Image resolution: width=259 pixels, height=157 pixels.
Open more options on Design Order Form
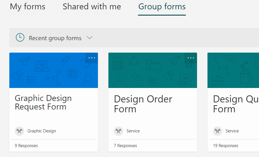tap(191, 58)
